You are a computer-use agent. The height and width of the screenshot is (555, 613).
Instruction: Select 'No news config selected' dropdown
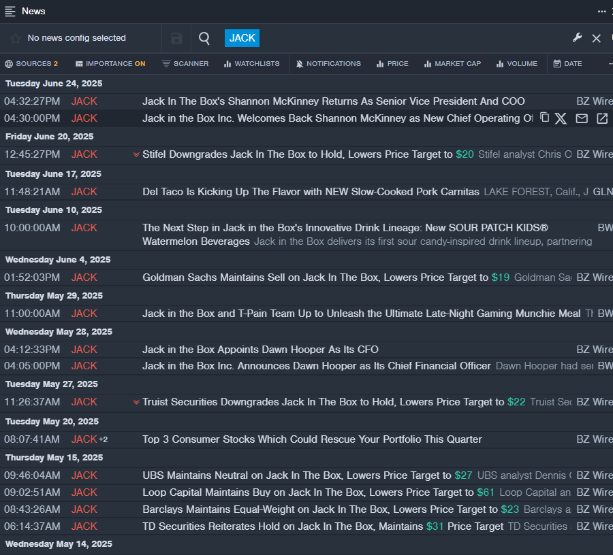pyautogui.click(x=76, y=38)
